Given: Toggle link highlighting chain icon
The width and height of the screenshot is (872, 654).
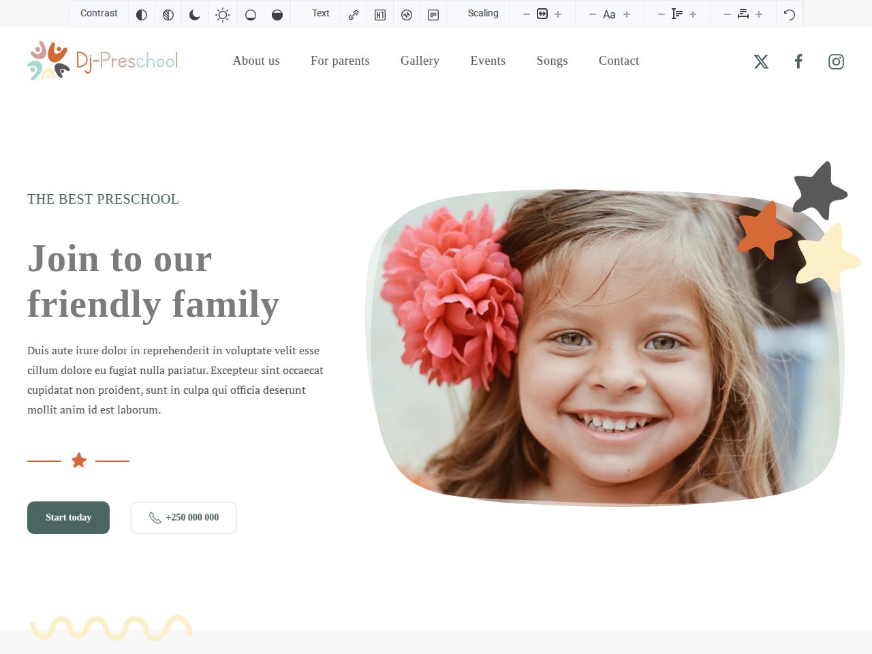Looking at the screenshot, I should coord(354,14).
